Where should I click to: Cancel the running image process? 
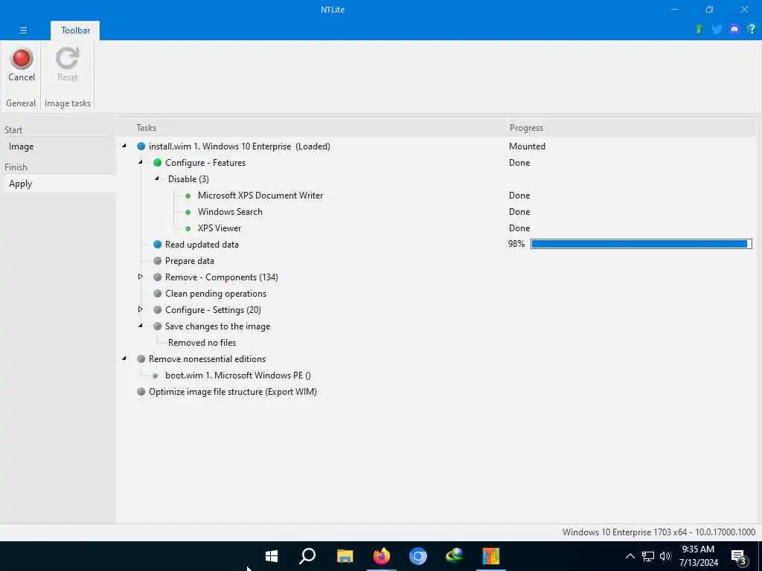(x=22, y=65)
